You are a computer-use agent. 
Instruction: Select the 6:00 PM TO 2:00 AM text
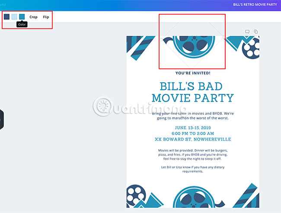click(193, 133)
